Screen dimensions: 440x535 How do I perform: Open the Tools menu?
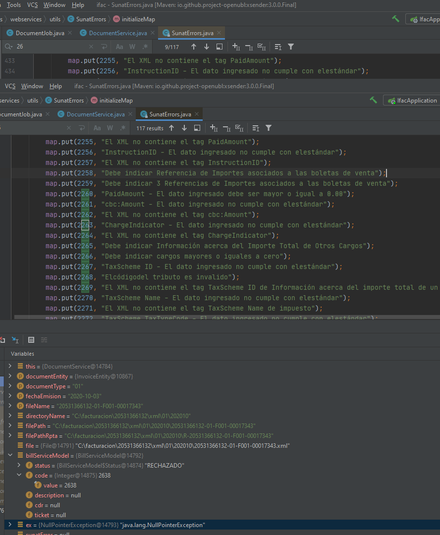(x=14, y=5)
